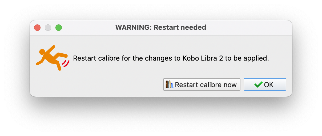Click the gray minimize window button
Screen dimensions: 322x136
click(48, 27)
